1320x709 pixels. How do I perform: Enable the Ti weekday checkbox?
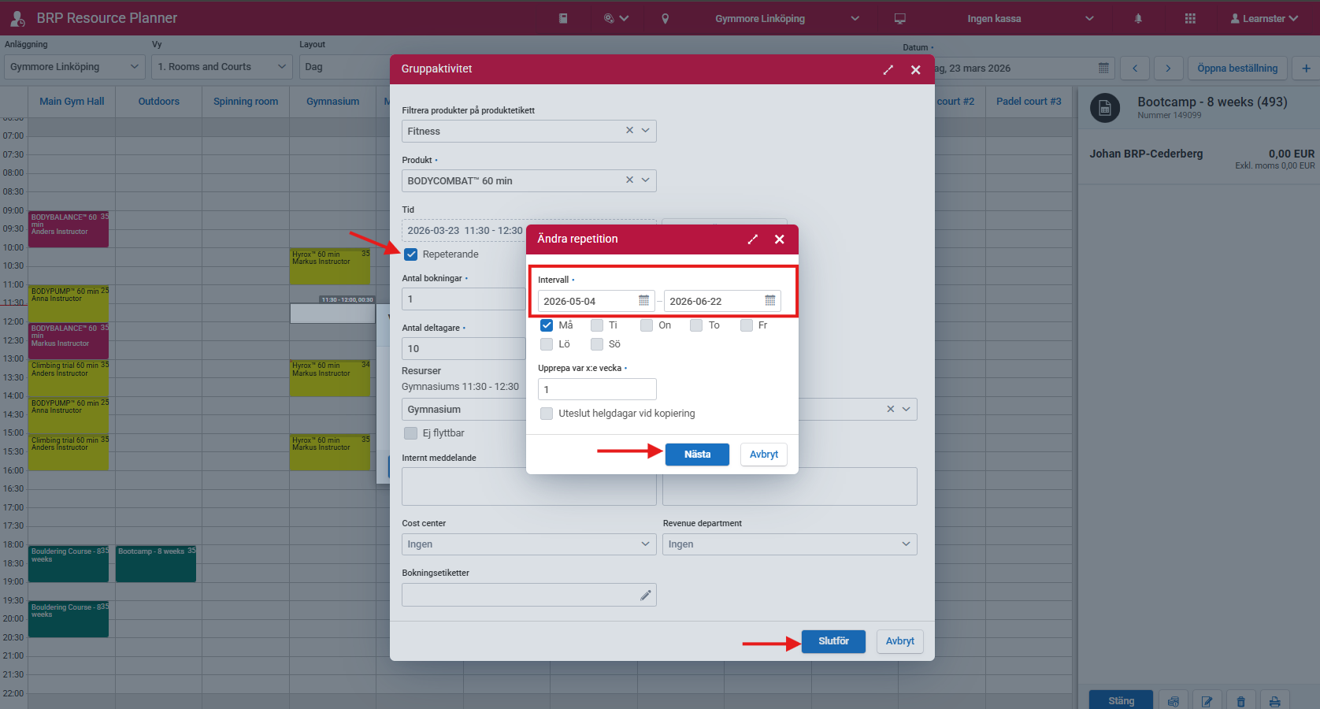(597, 325)
